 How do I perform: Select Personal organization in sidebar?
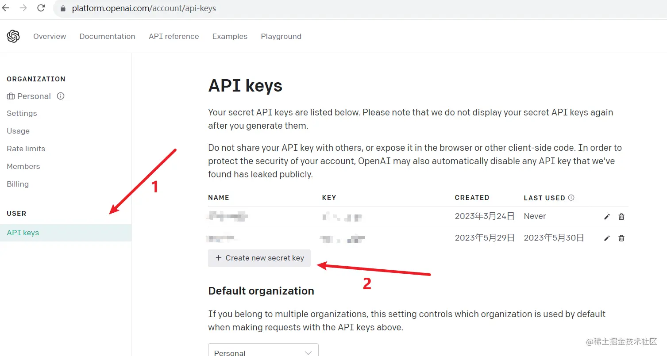[34, 96]
